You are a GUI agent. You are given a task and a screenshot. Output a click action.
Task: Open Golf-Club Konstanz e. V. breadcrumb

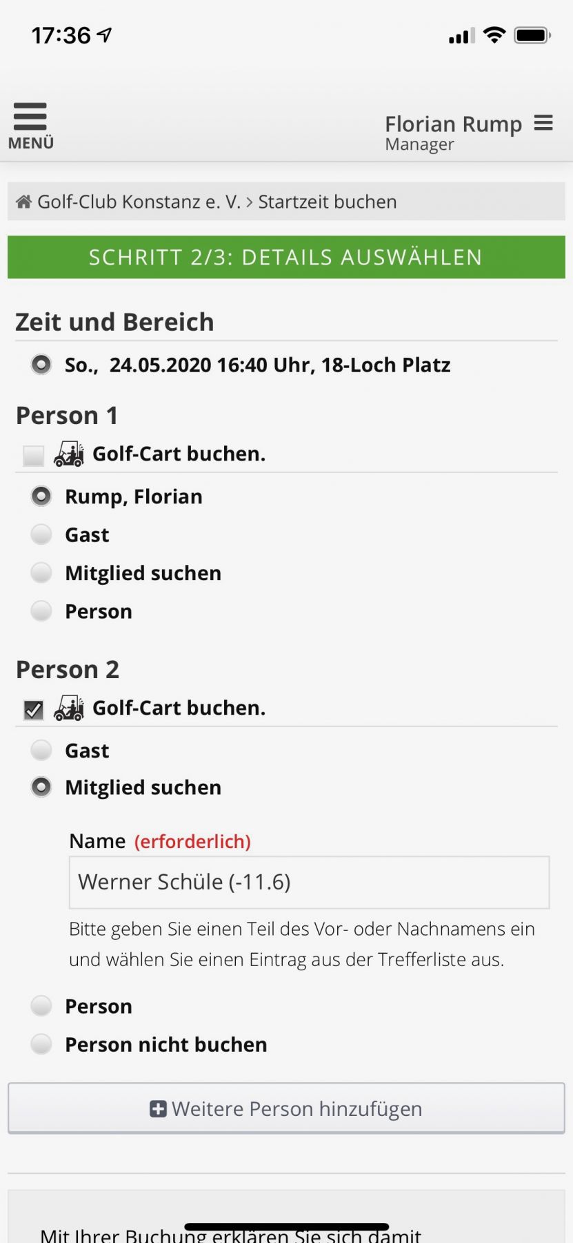pos(139,202)
